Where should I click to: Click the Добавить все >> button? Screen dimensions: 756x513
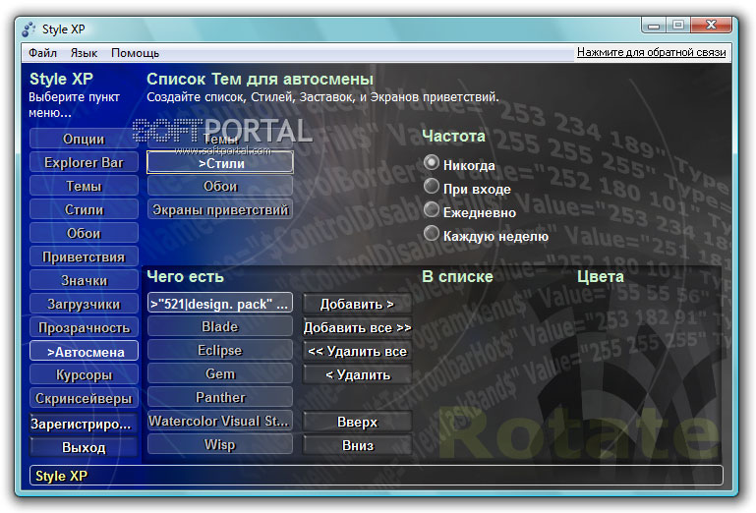(357, 328)
